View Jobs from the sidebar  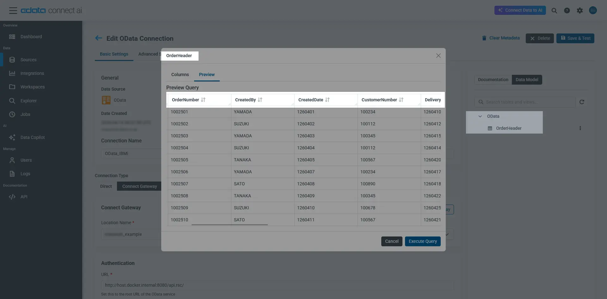click(x=25, y=114)
